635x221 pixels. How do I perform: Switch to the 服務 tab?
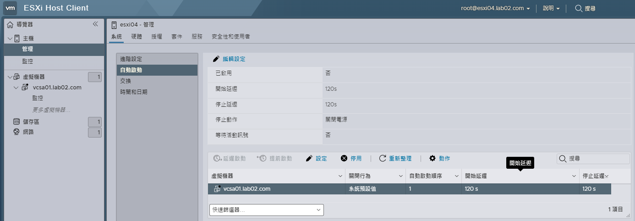(197, 36)
